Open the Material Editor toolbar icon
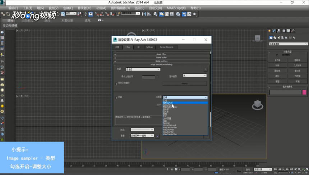This screenshot has width=309, height=175. click(x=178, y=14)
